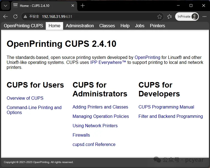This screenshot has width=210, height=168.
Task: Click the InPrivate profile button
Action: coord(187,17)
